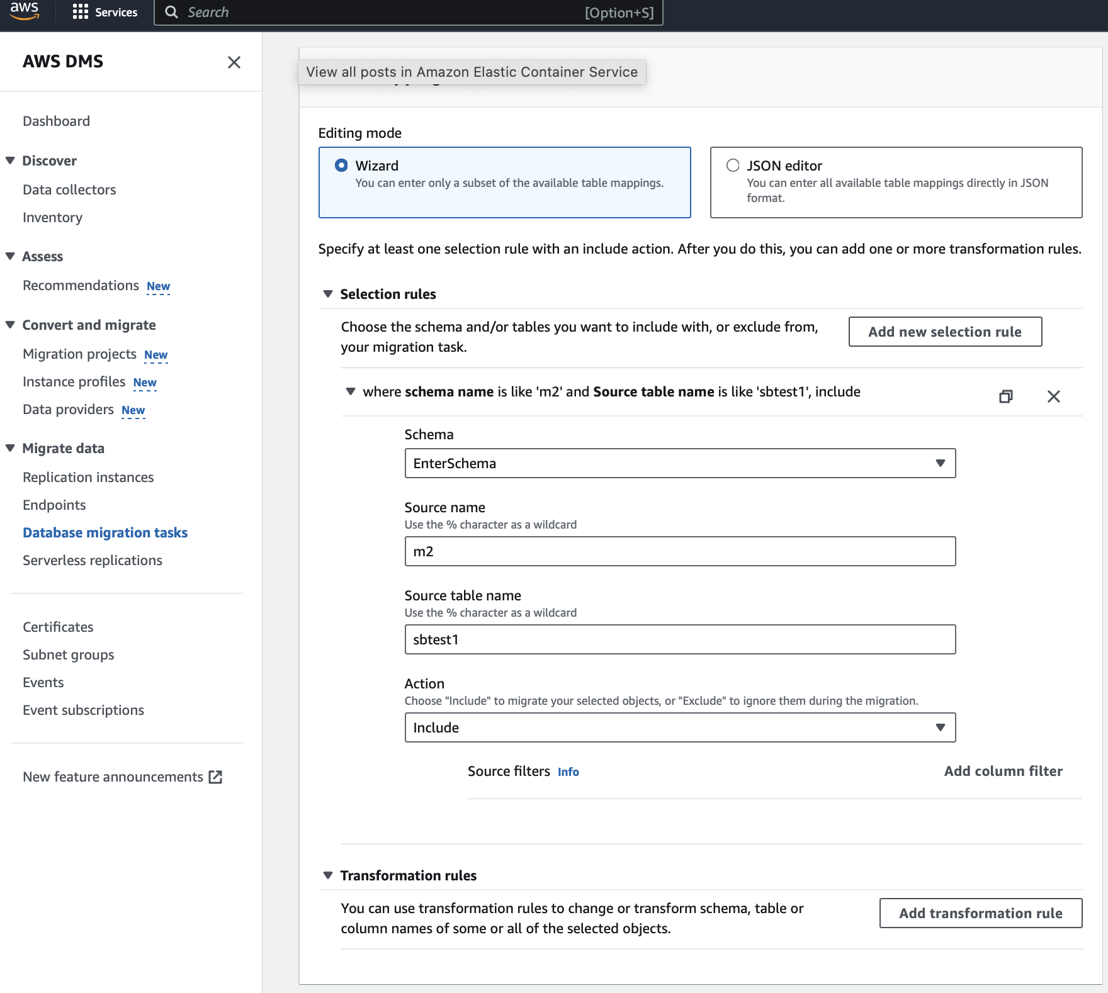
Task: Open Database migration tasks page
Action: coord(105,532)
